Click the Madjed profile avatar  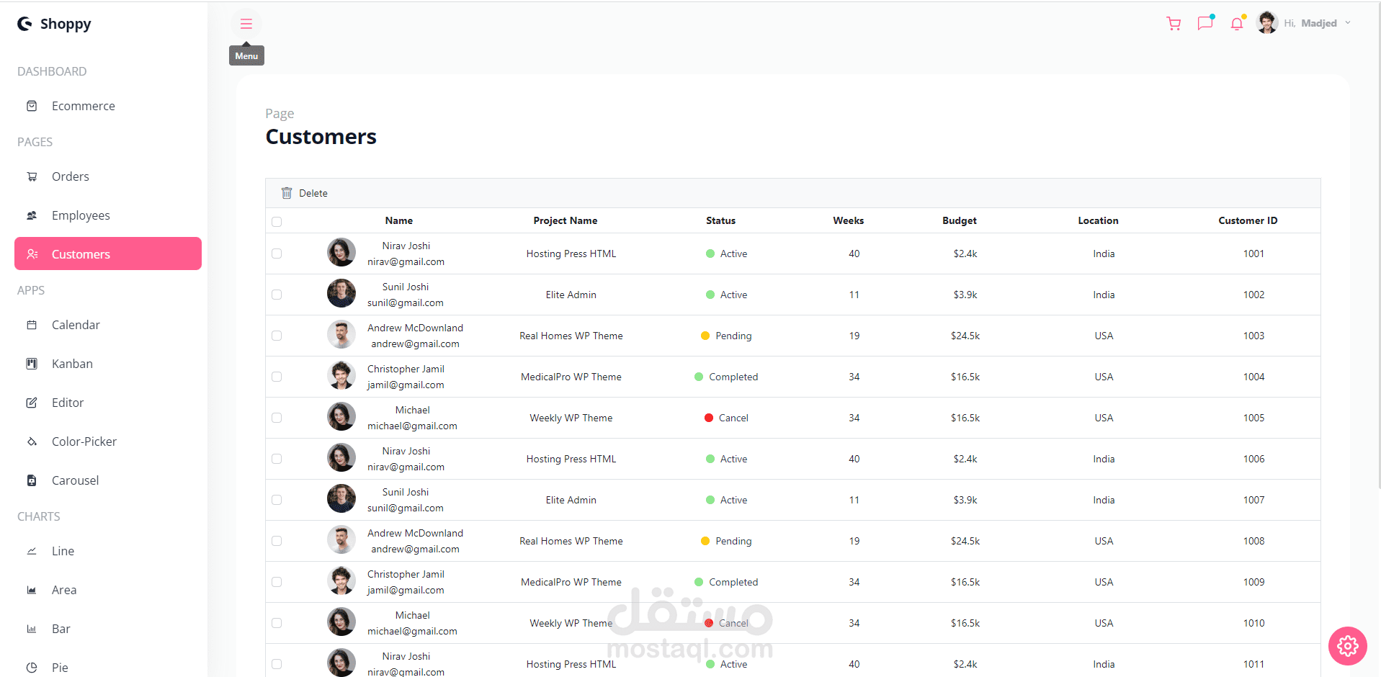pyautogui.click(x=1267, y=23)
